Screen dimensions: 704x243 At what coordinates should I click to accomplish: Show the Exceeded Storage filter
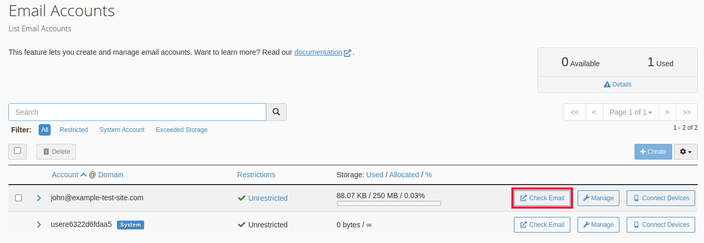181,130
